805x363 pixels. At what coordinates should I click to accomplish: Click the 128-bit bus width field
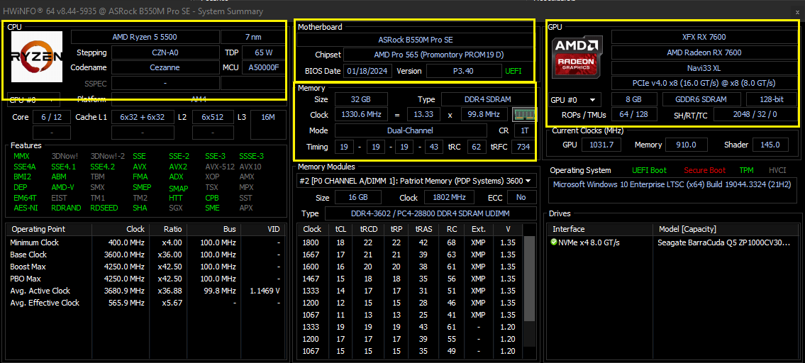point(771,99)
